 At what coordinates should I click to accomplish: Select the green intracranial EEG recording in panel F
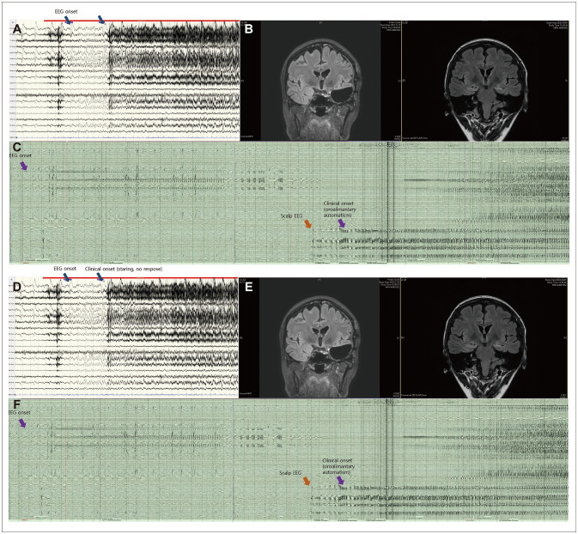click(x=289, y=459)
